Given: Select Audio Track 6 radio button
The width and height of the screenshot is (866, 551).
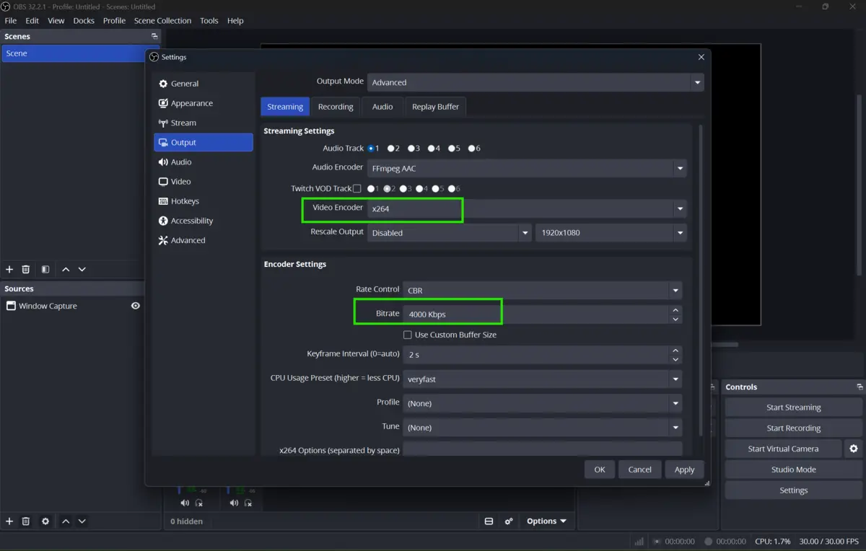Looking at the screenshot, I should point(472,149).
